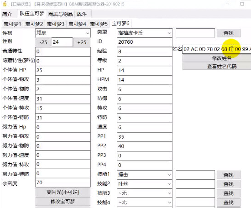Click the 个体值-特防 field
The width and height of the screenshot is (251, 208).
tap(63, 118)
